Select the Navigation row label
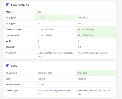The height and width of the screenshot is (99, 122). pos(11,53)
